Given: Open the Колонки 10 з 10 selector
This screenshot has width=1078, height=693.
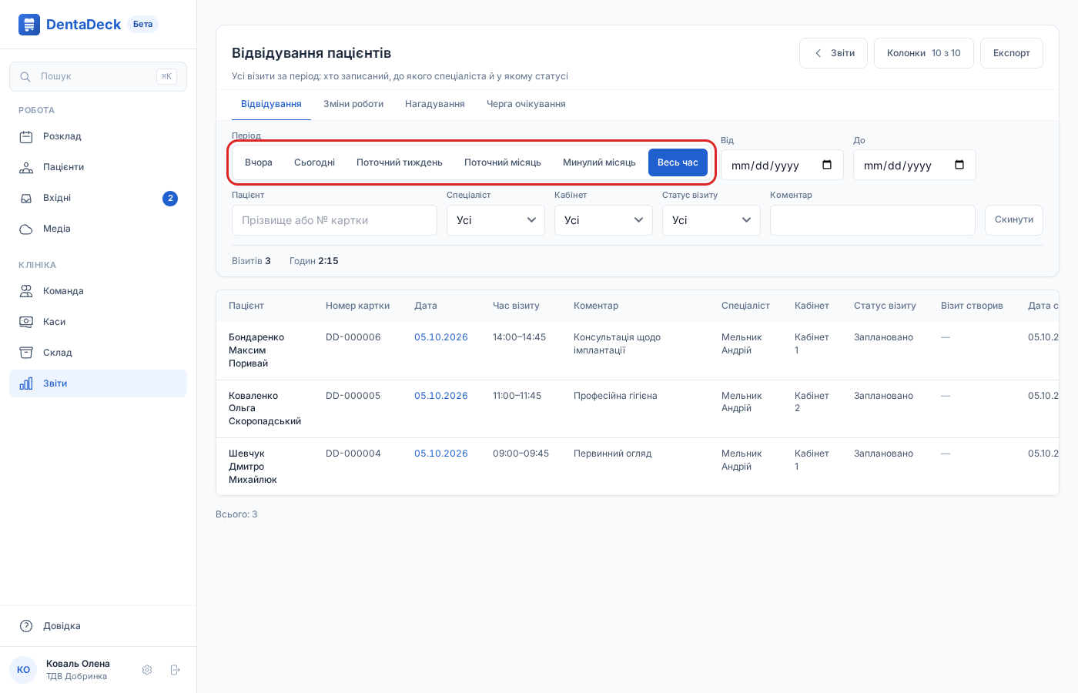Looking at the screenshot, I should pyautogui.click(x=924, y=53).
